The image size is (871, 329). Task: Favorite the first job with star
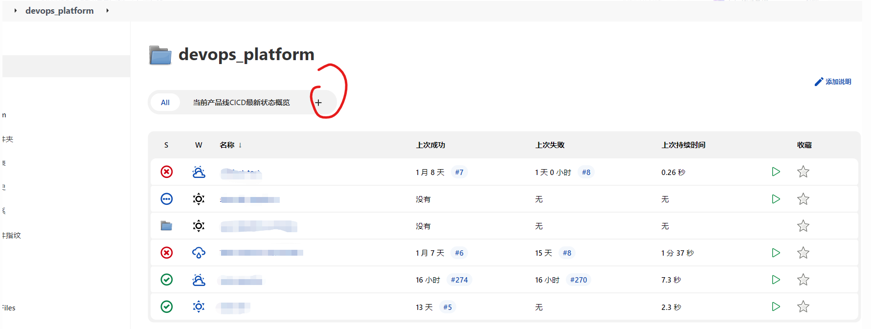tap(803, 172)
